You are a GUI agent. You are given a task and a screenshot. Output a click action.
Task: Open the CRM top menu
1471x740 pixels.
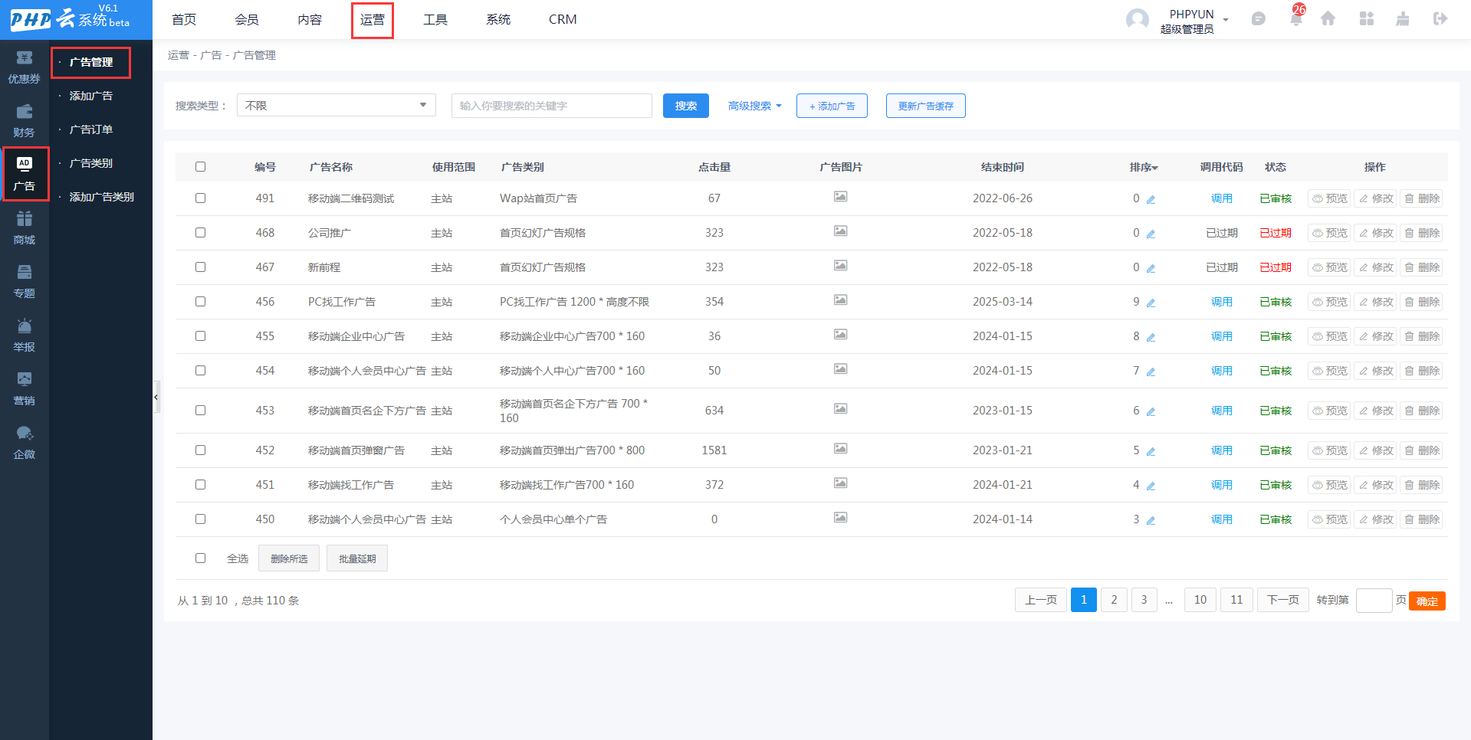pyautogui.click(x=563, y=20)
